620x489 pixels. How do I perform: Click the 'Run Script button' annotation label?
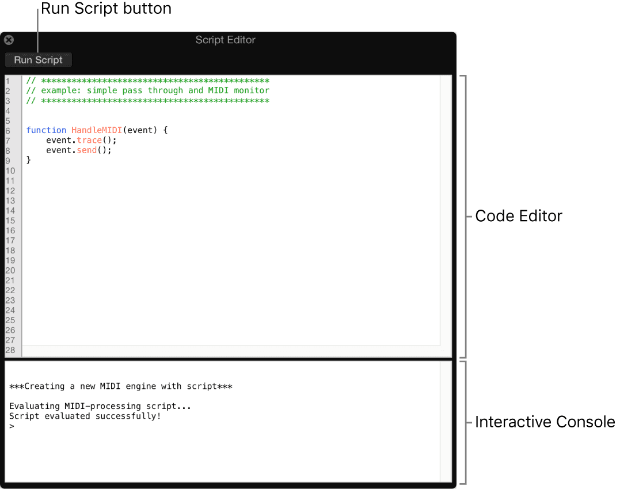(105, 9)
